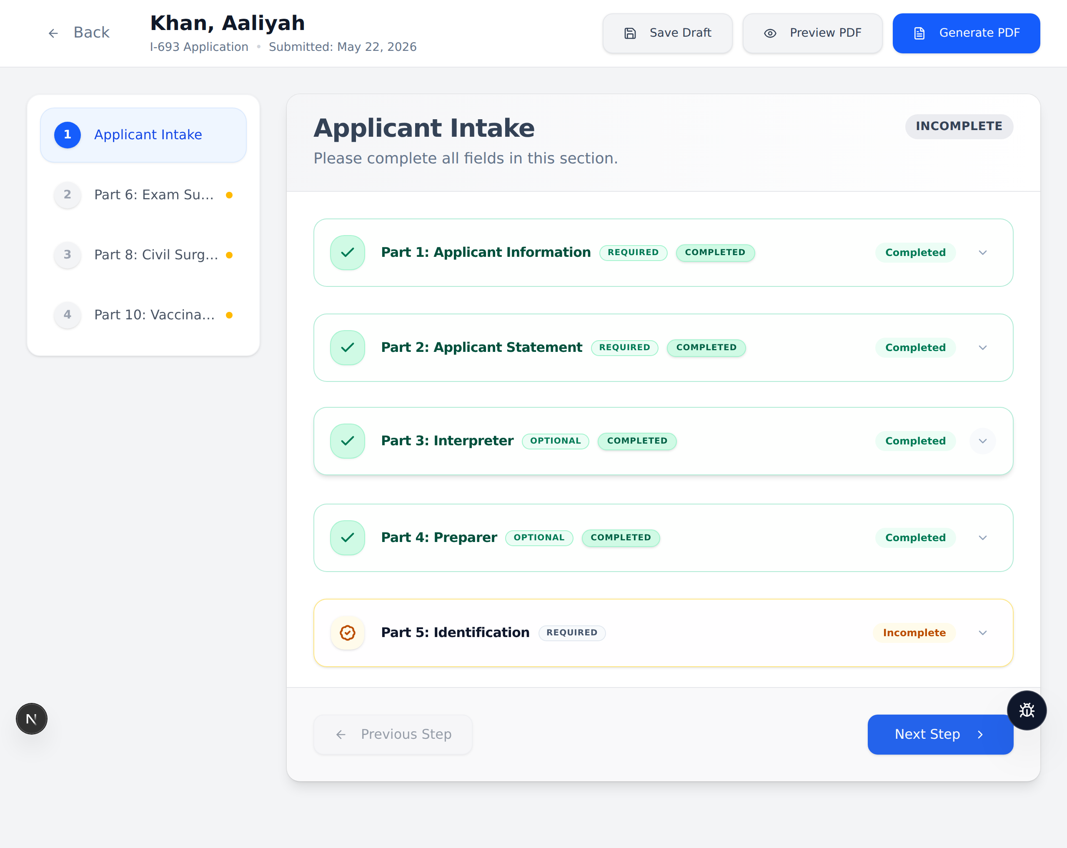Click the orange badge icon for Part 5
Viewport: 1067px width, 848px height.
click(348, 632)
